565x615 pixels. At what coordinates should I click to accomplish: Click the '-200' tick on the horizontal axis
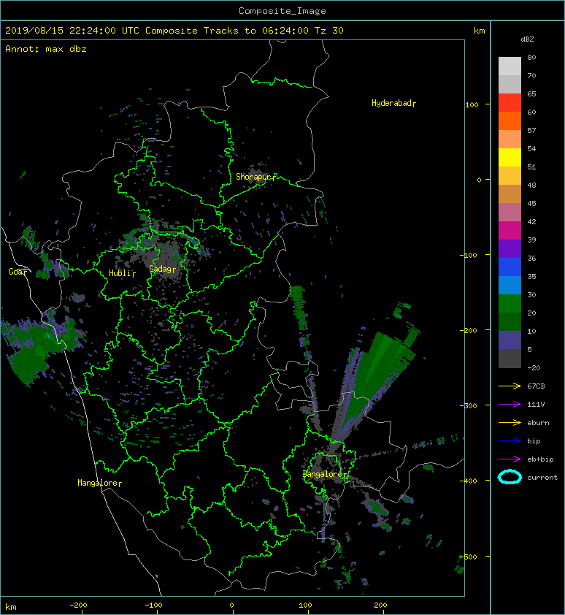(x=78, y=606)
